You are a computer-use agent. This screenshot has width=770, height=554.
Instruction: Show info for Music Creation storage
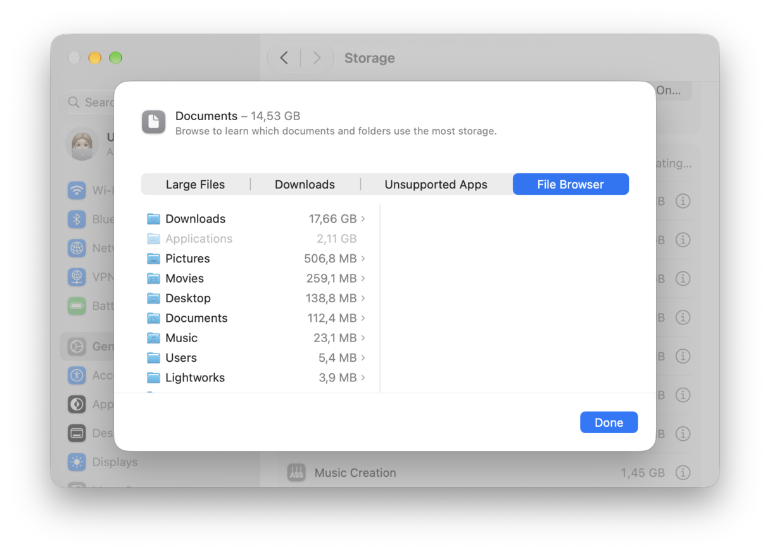pyautogui.click(x=682, y=472)
